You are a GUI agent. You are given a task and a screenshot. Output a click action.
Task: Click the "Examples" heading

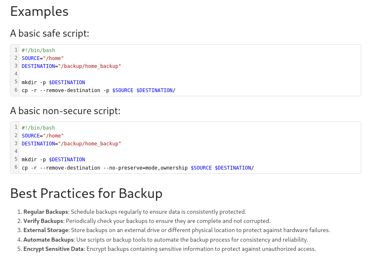click(39, 12)
